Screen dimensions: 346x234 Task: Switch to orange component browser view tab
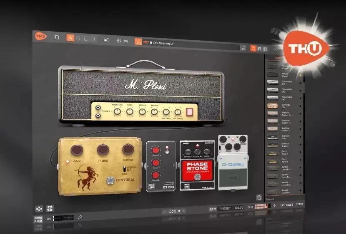(253, 49)
